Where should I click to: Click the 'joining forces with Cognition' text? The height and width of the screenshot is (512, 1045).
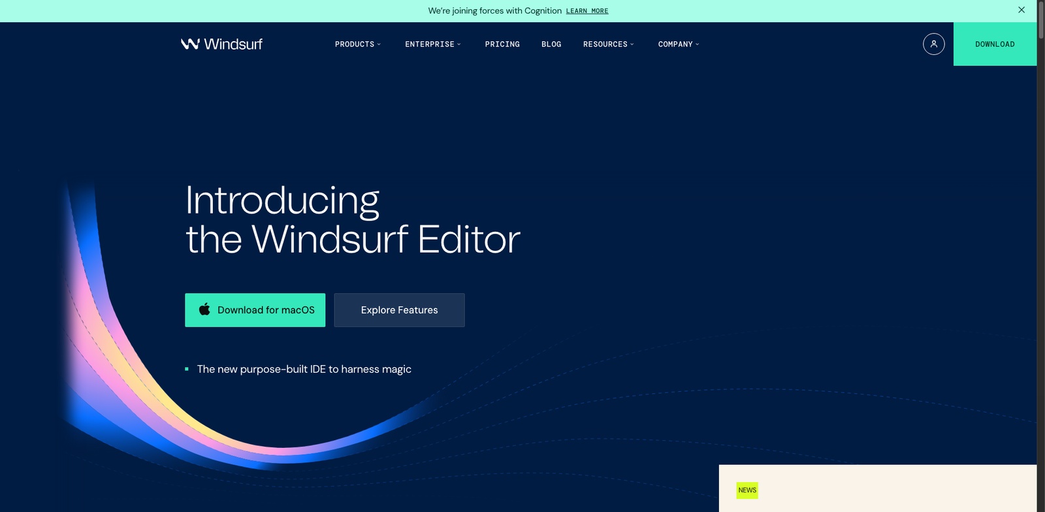click(x=494, y=10)
